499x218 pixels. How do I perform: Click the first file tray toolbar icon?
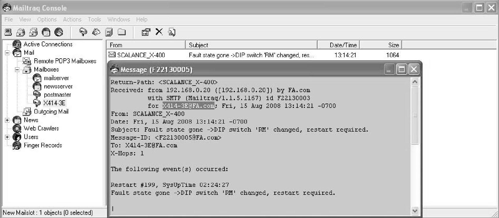pyautogui.click(x=21, y=32)
